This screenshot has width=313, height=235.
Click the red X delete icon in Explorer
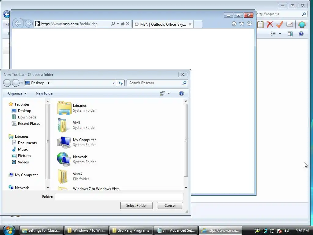click(270, 24)
